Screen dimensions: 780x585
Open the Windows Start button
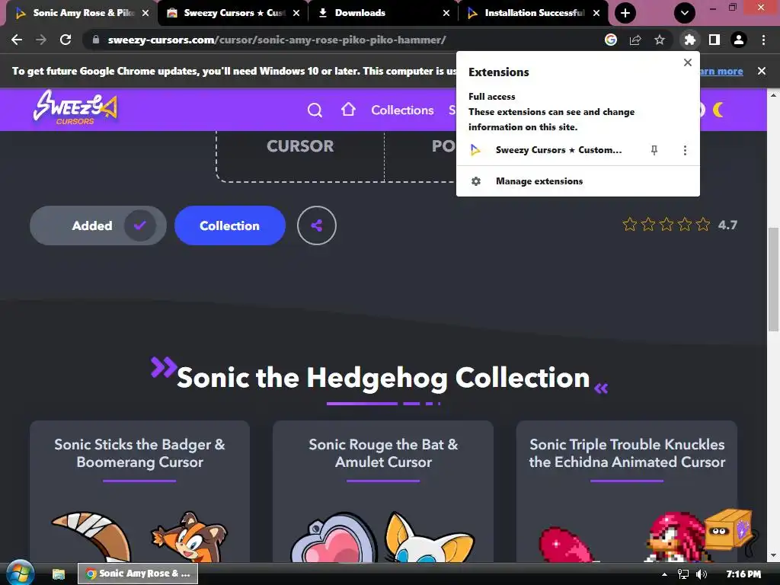(19, 574)
